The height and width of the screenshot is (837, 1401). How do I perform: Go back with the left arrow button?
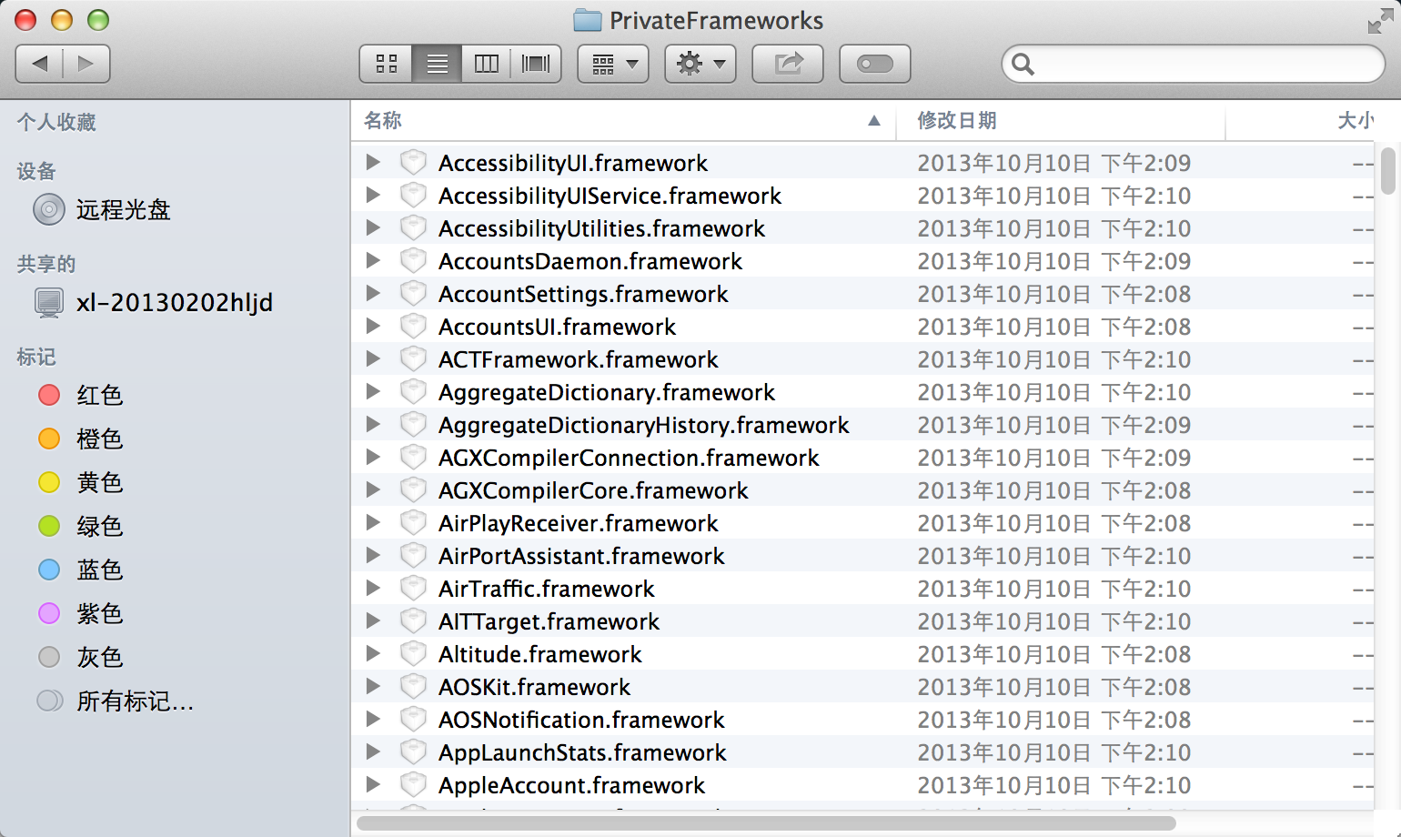point(39,64)
